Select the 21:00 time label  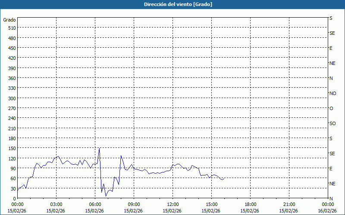(289, 204)
